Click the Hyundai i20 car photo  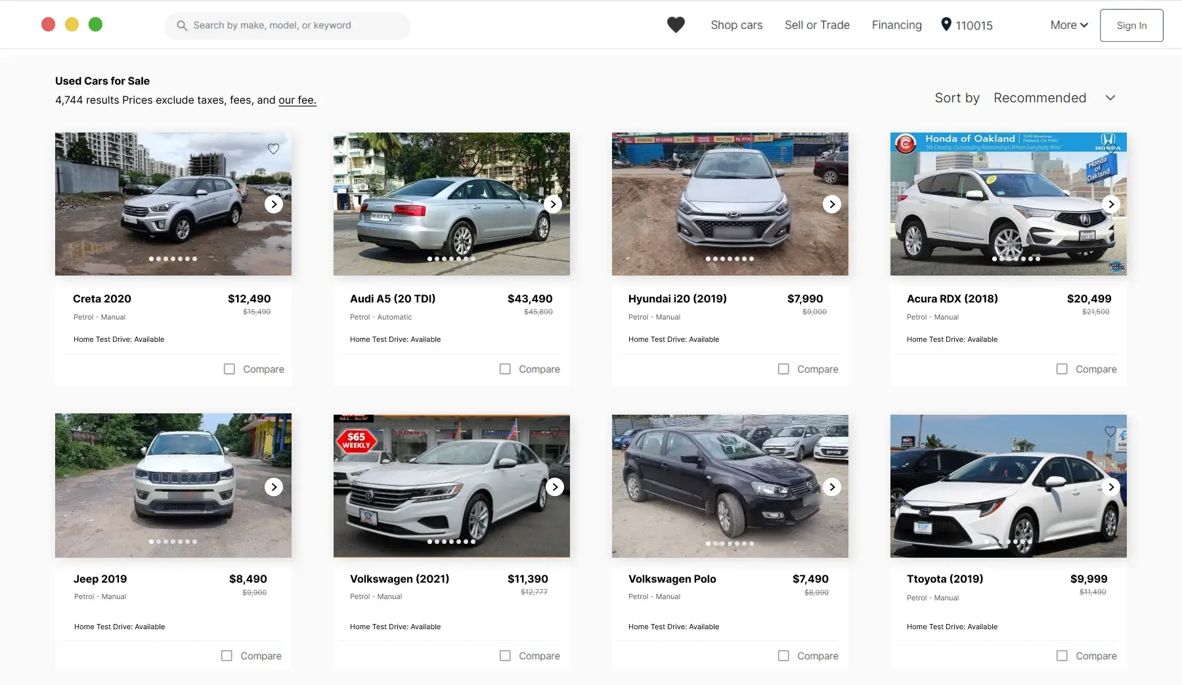pyautogui.click(x=730, y=204)
